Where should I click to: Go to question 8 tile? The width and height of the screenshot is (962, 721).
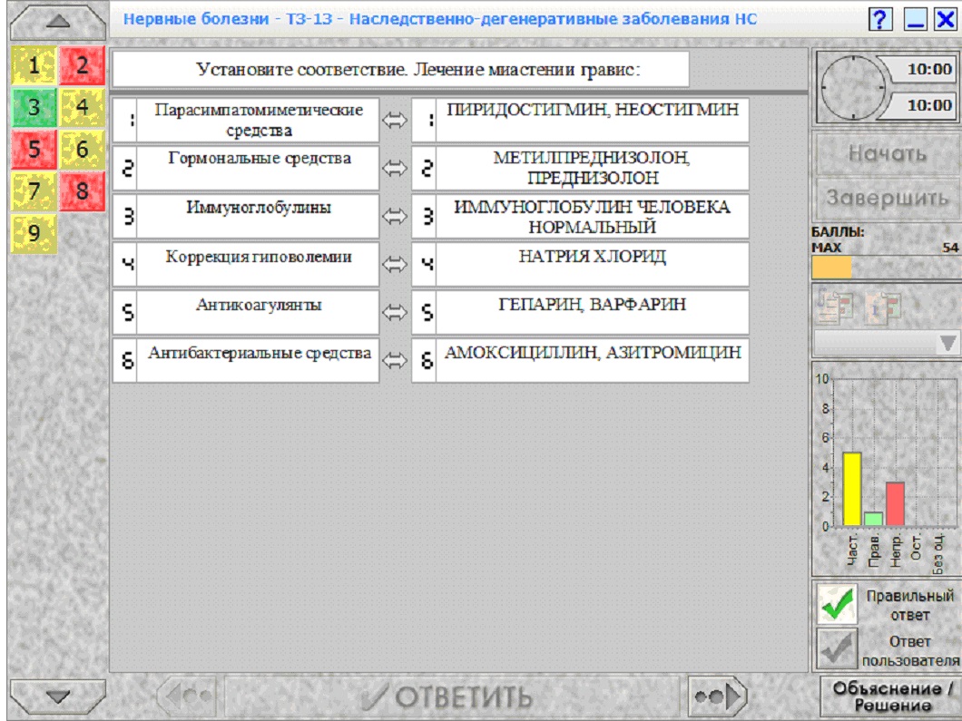83,191
